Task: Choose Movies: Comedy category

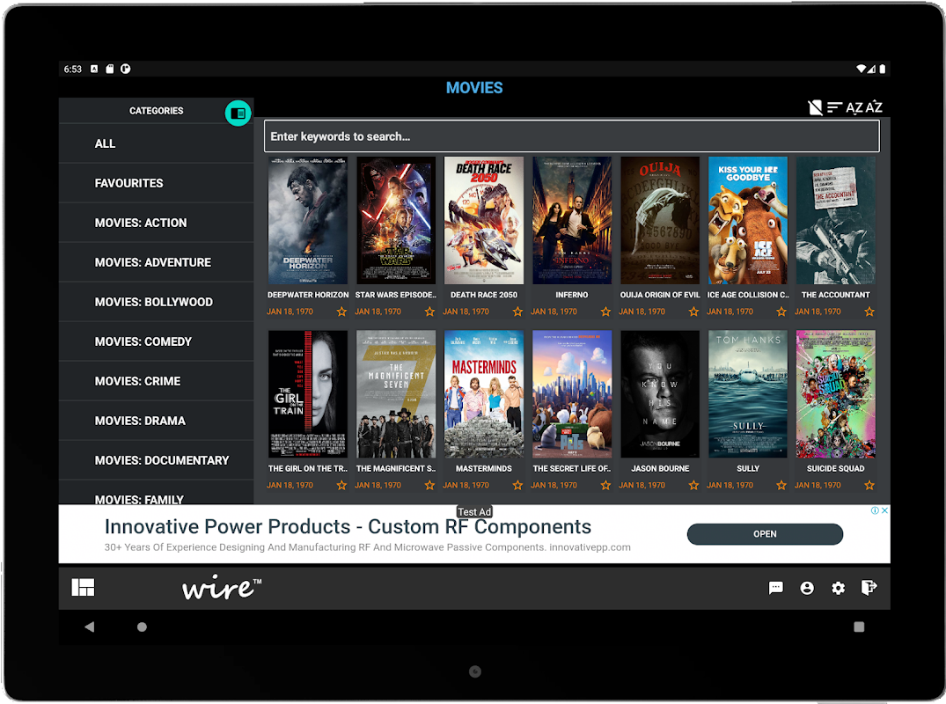Action: pos(143,341)
